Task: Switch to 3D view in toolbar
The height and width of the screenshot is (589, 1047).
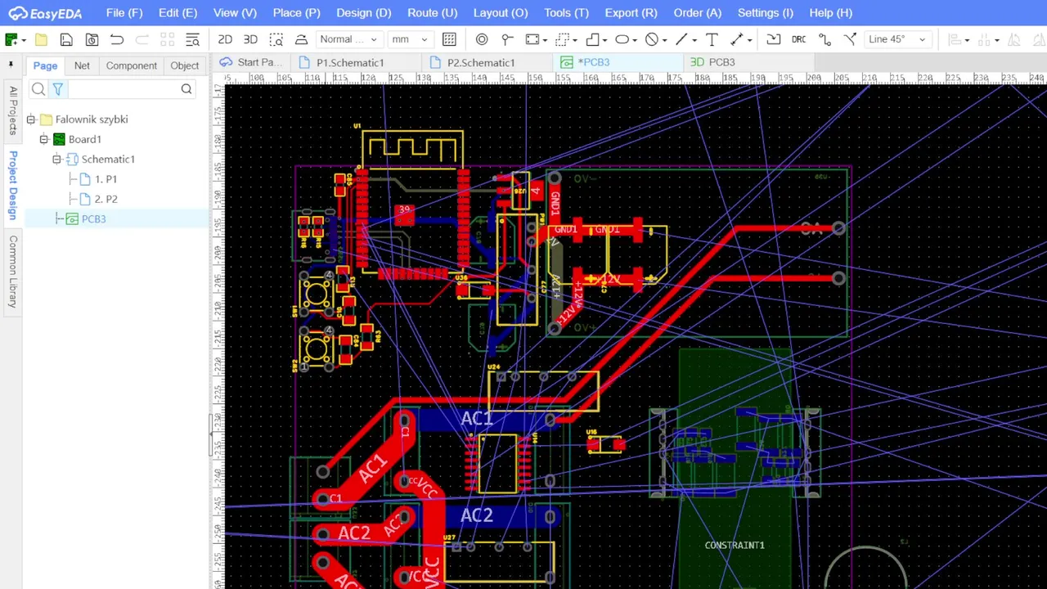Action: tap(250, 39)
